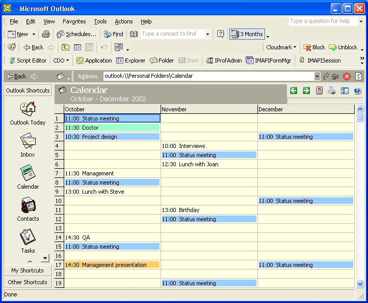This screenshot has height=303, width=368.
Task: Click the Print toolbar icon
Action: pyautogui.click(x=46, y=34)
